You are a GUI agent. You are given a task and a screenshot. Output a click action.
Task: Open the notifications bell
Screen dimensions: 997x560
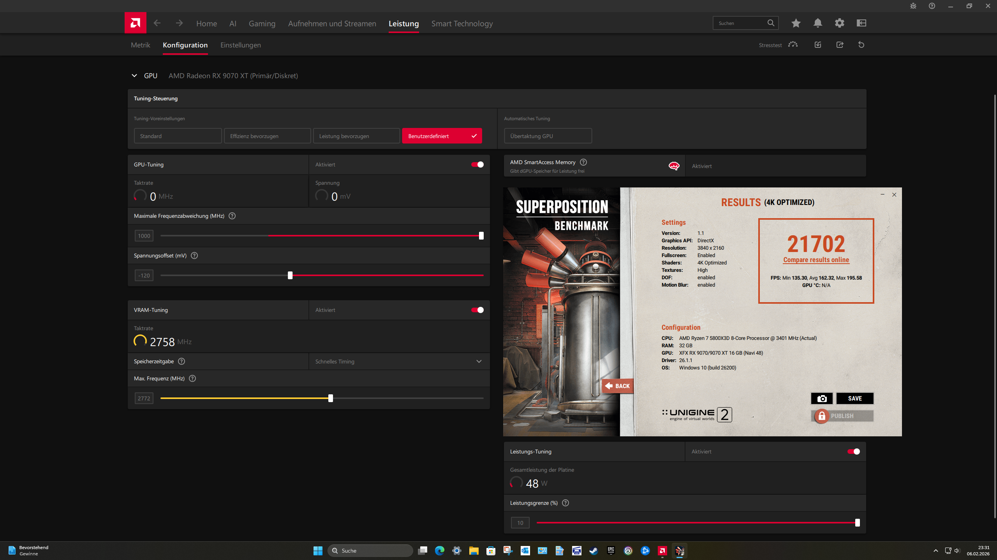pyautogui.click(x=817, y=23)
